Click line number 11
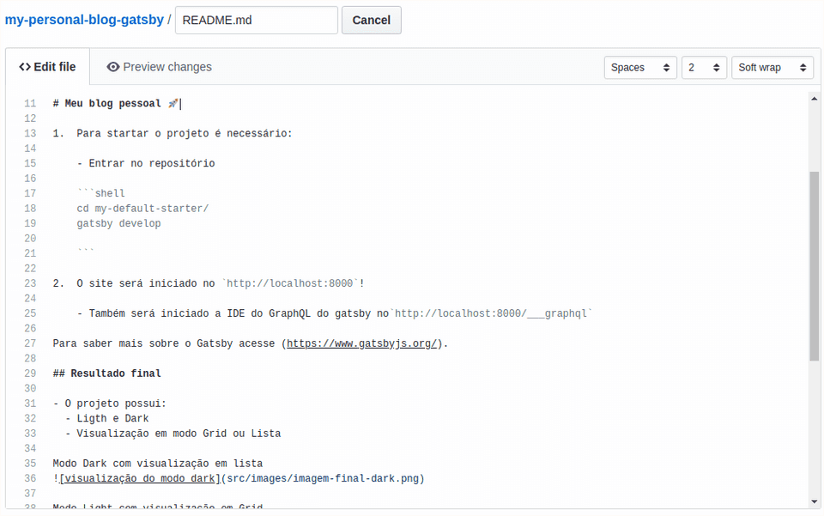This screenshot has width=824, height=516. [30, 103]
